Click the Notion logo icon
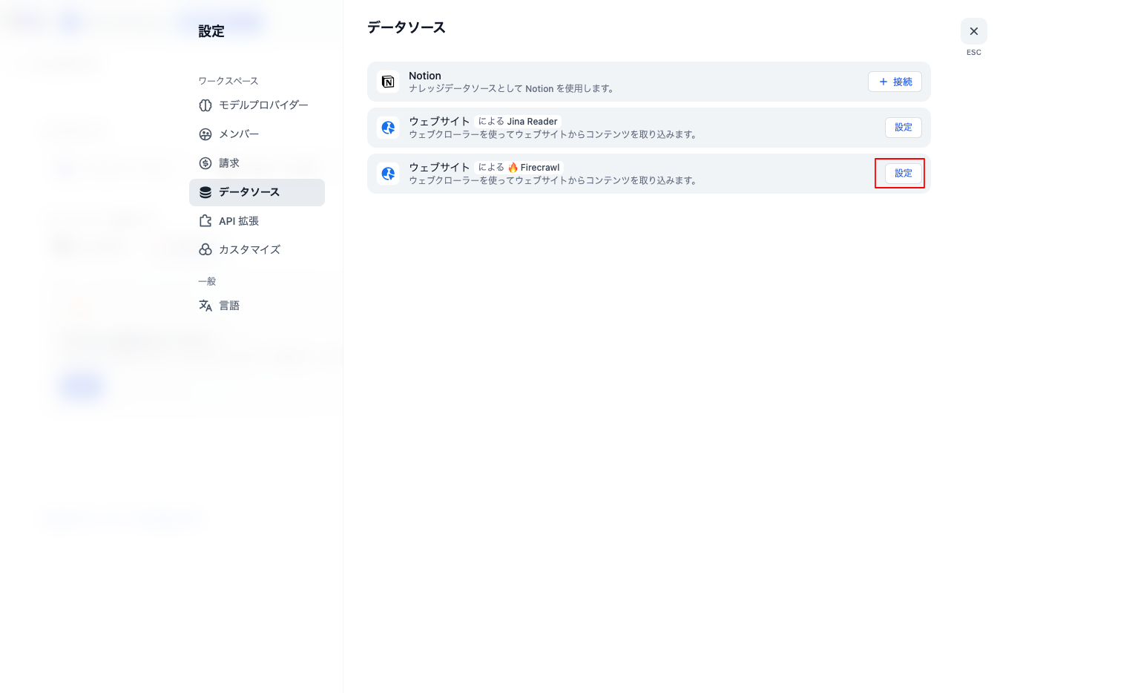 point(388,82)
